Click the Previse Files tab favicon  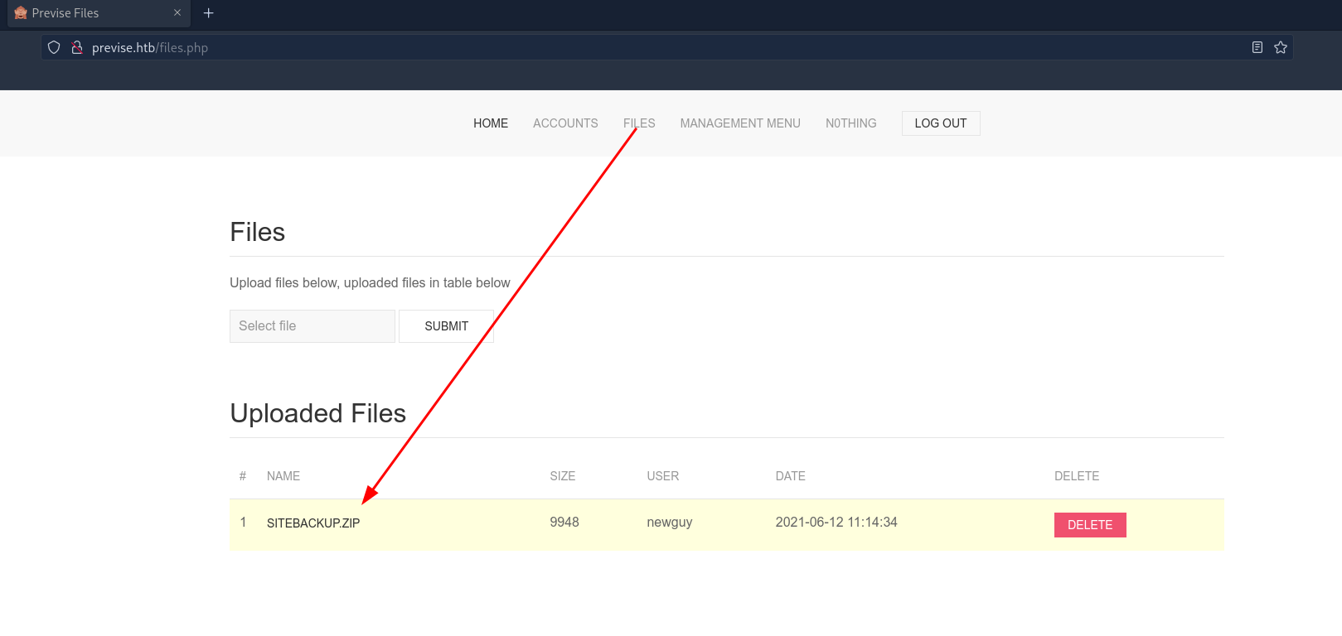21,13
